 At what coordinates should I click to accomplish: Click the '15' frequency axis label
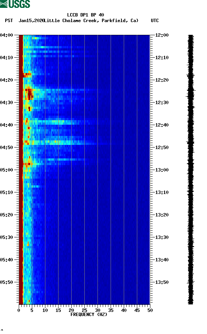tap(58, 310)
